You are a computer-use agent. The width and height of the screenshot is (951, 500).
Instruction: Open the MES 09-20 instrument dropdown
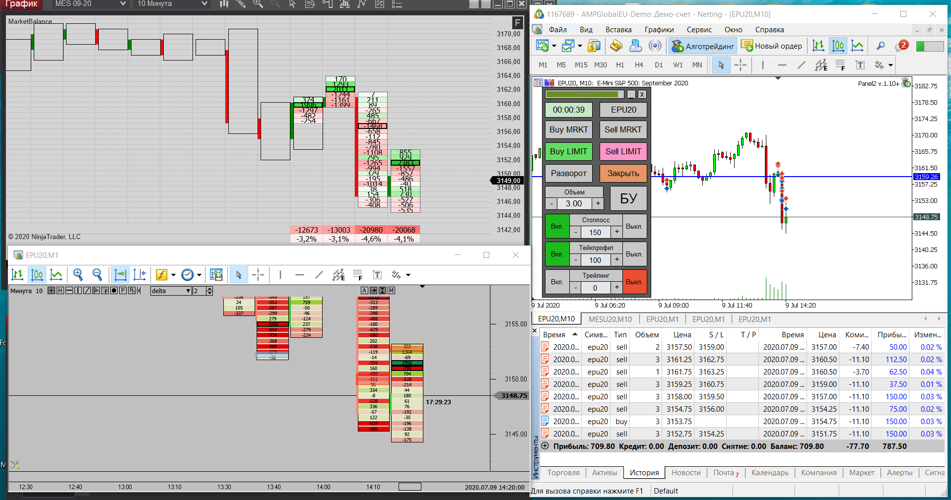pos(90,4)
